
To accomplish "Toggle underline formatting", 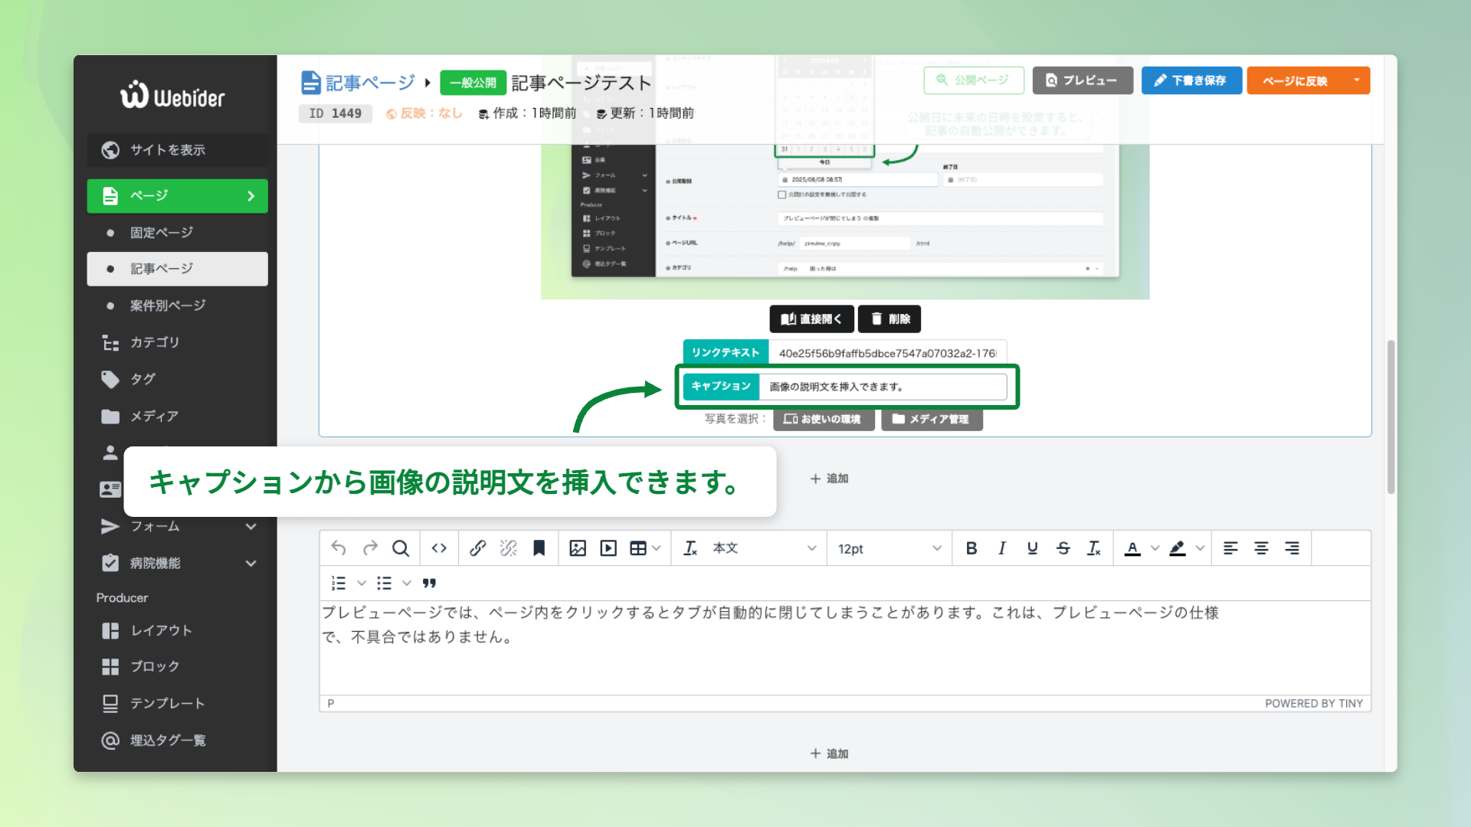I will click(x=1032, y=548).
